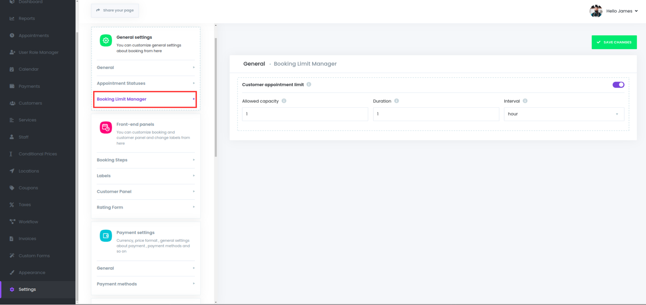Click info icon next to Allowed capacity

284,101
